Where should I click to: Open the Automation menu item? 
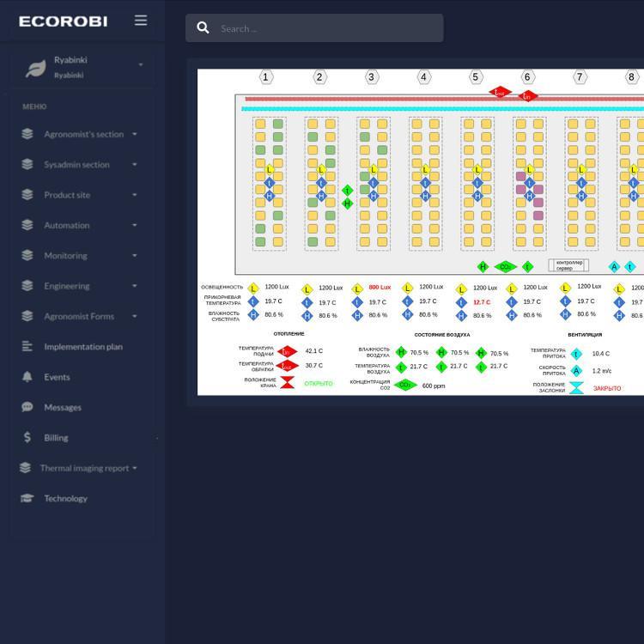pyautogui.click(x=66, y=226)
